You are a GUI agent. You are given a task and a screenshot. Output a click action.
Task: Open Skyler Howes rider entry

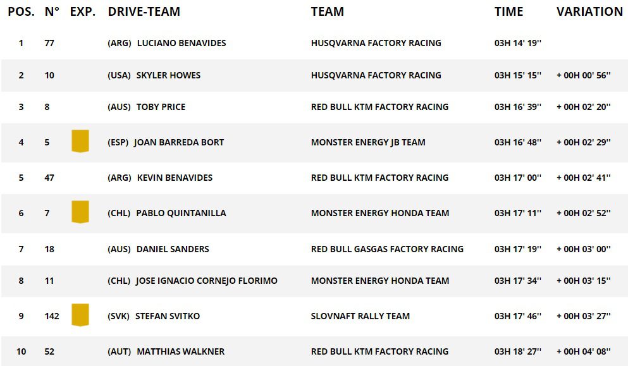click(168, 75)
